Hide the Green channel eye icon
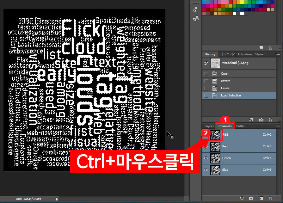283x203 pixels. point(206,158)
